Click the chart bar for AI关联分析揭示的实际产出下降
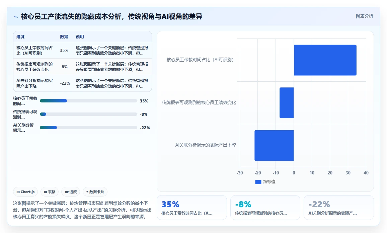The width and height of the screenshot is (387, 233). (274, 145)
